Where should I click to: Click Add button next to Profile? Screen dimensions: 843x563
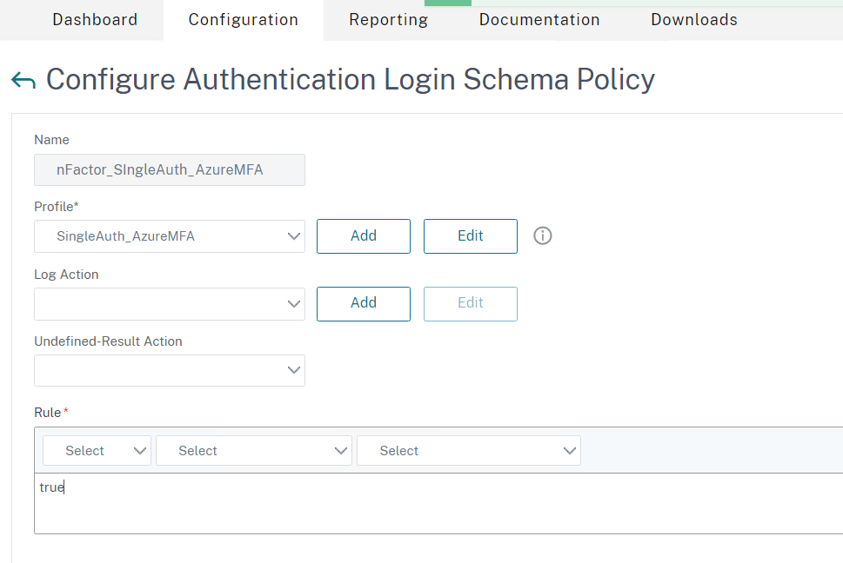pyautogui.click(x=364, y=236)
